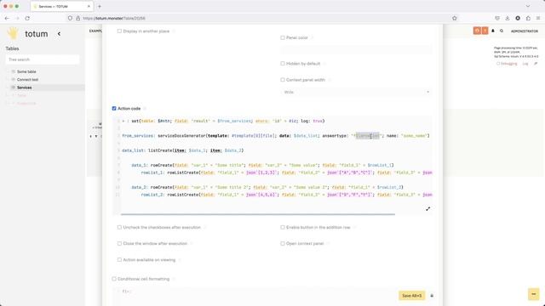Select Some table in Tables tree
This screenshot has width=545, height=306.
pyautogui.click(x=26, y=71)
